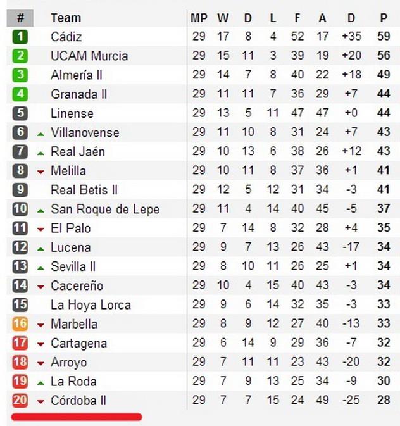
Task: Click green up arrow beside La Roda
Action: pyautogui.click(x=41, y=382)
